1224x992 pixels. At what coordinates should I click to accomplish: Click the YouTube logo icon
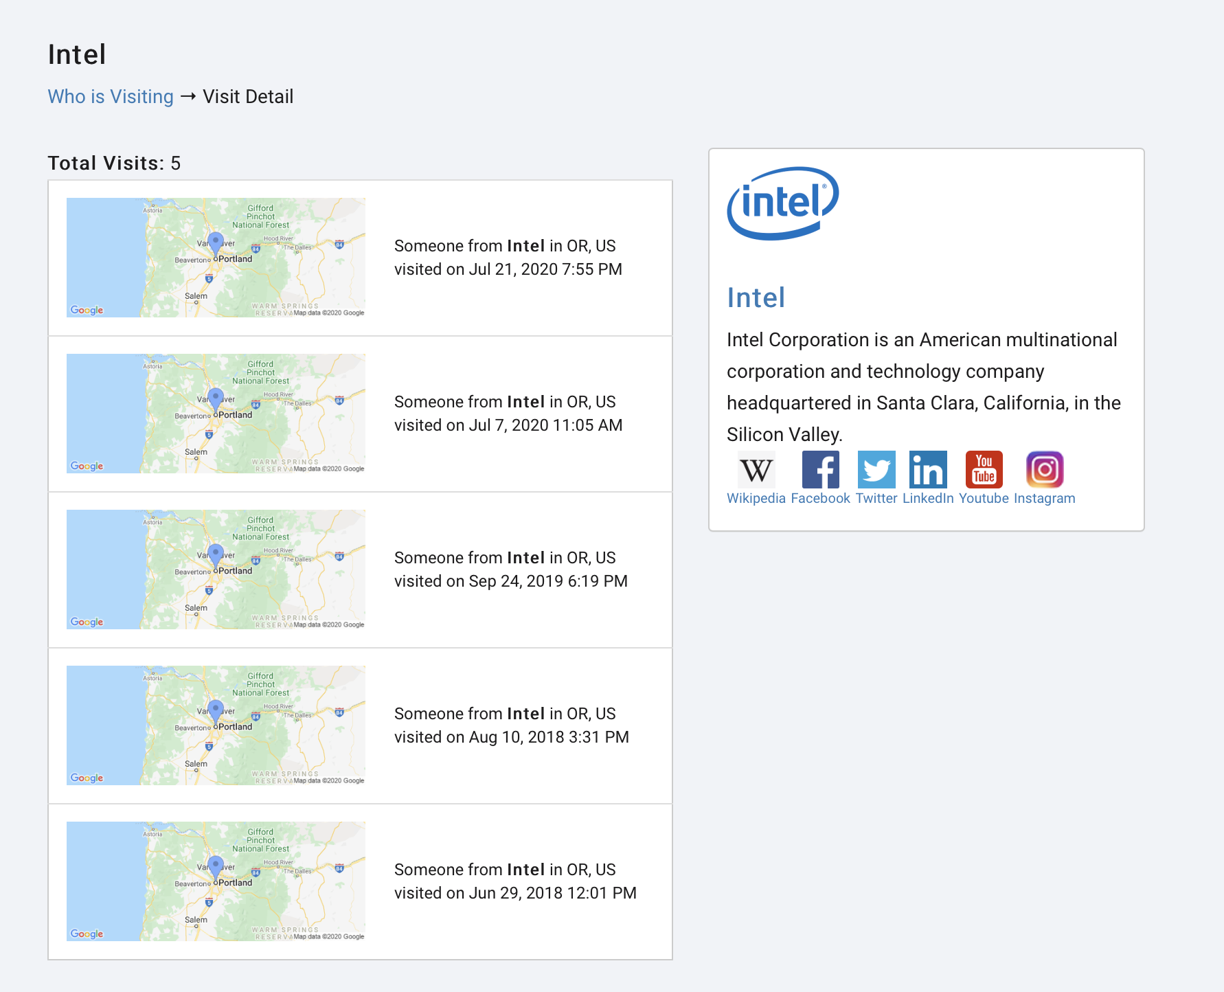tap(984, 470)
